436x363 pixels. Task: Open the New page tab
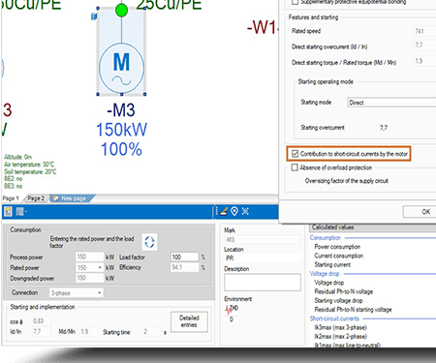tap(74, 198)
